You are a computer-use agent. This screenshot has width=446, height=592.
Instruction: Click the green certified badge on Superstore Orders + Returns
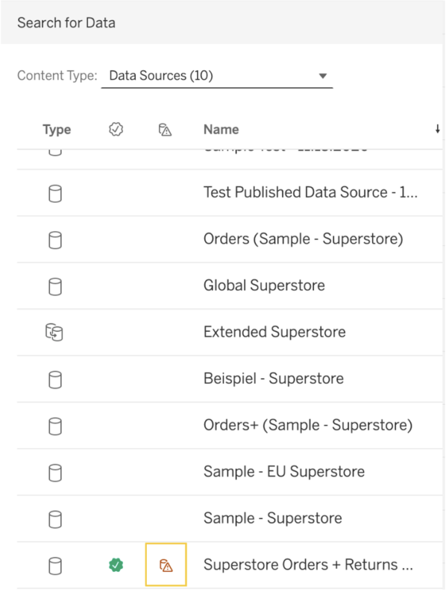(116, 565)
